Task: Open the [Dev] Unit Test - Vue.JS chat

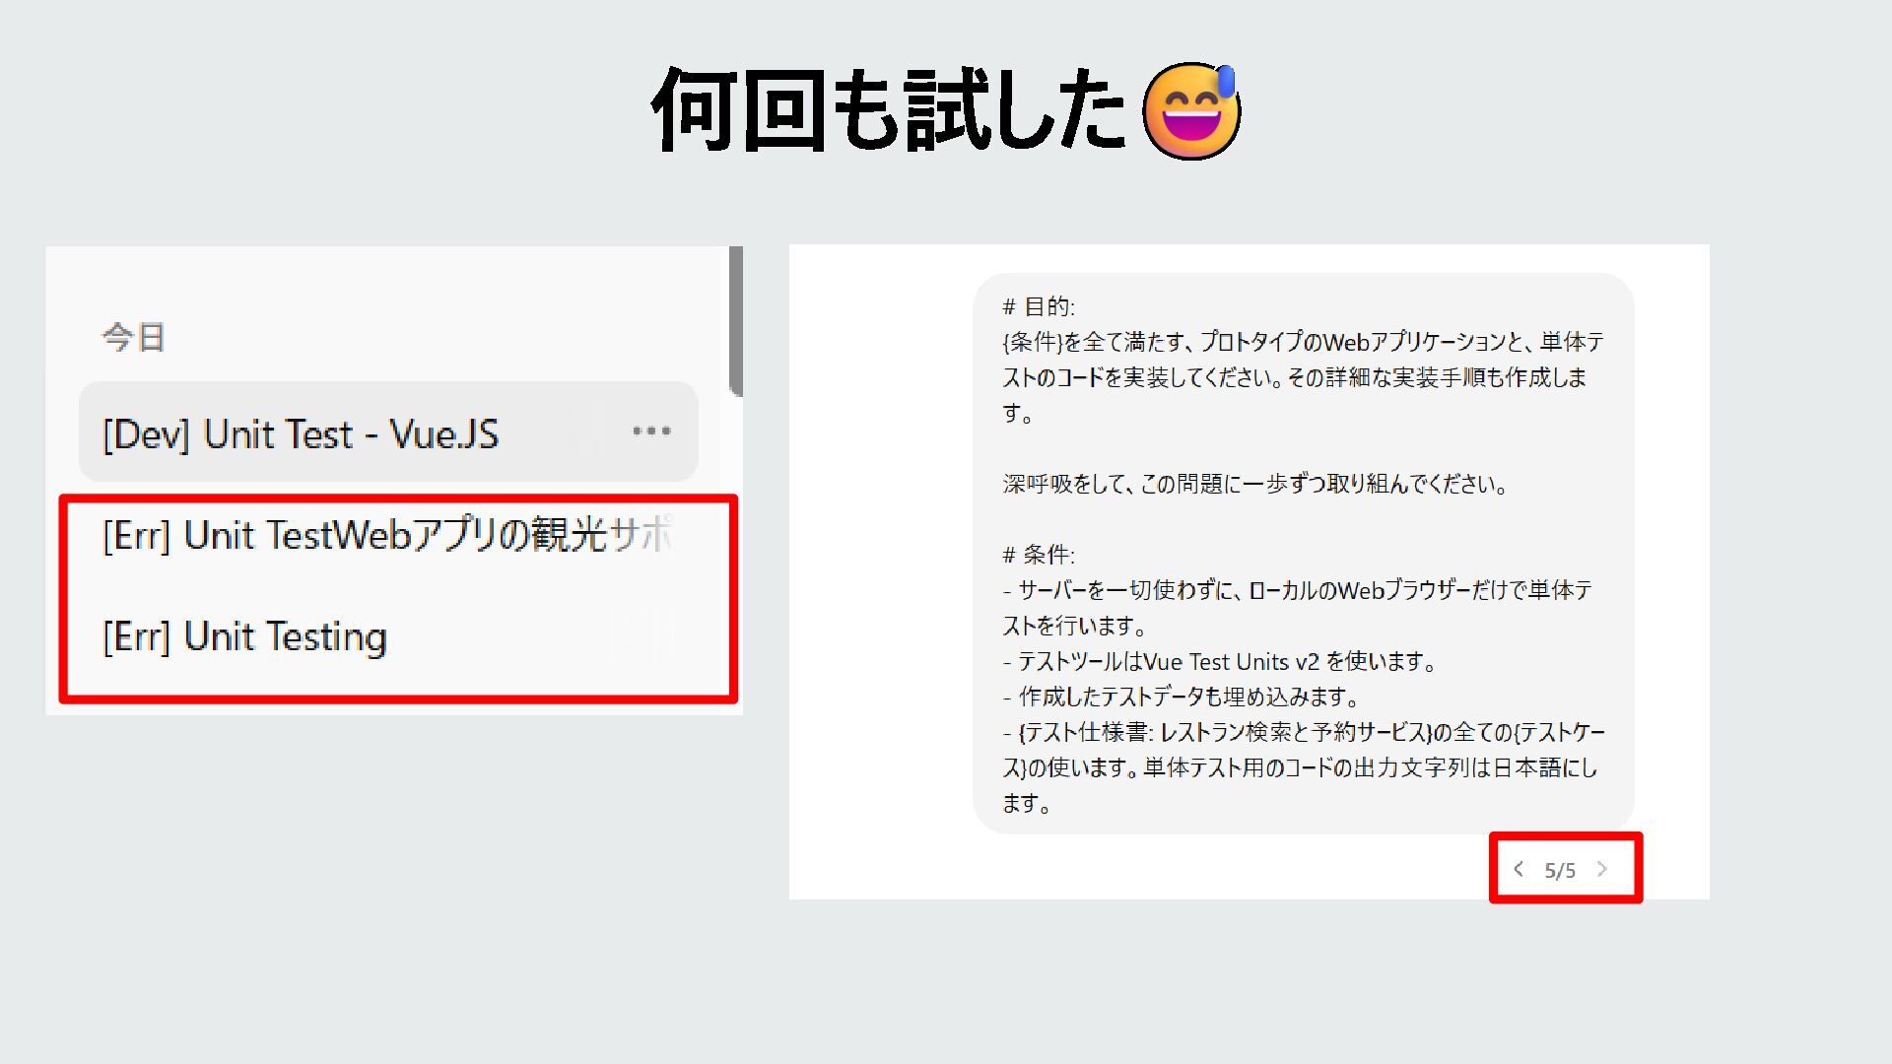Action: (302, 433)
